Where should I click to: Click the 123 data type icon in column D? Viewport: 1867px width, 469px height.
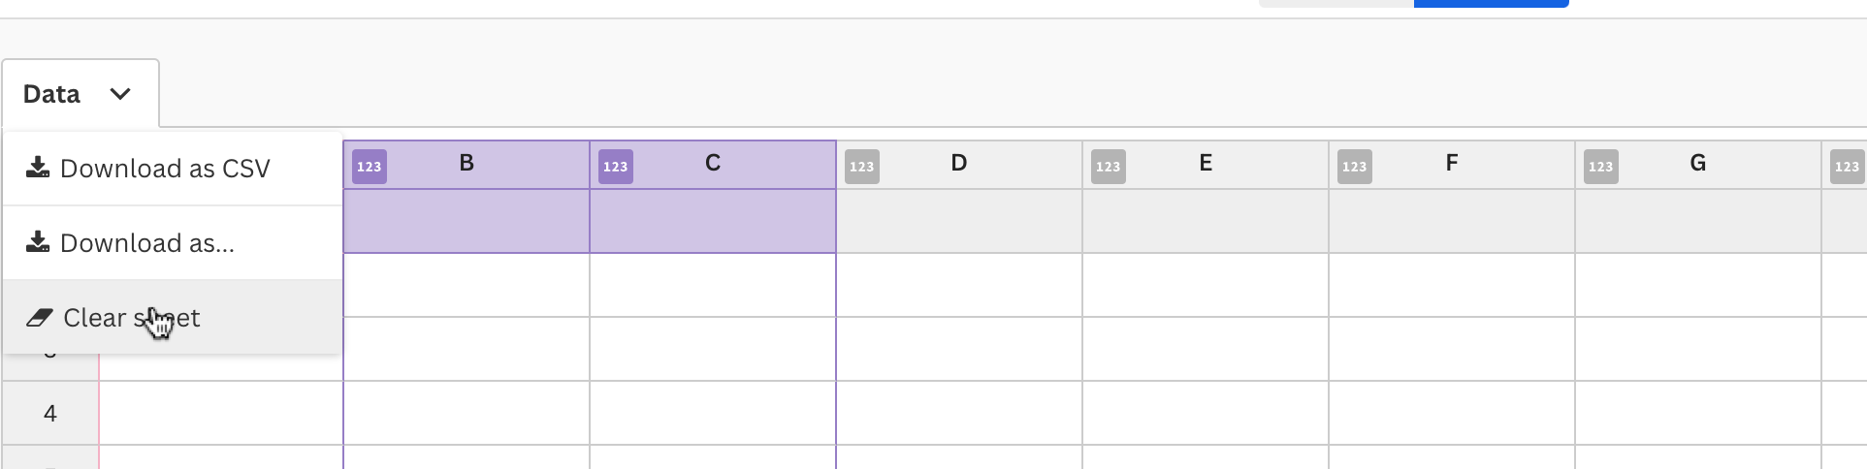[862, 167]
